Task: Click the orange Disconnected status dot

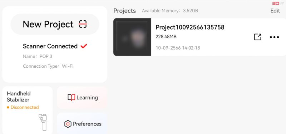Action: [8, 108]
